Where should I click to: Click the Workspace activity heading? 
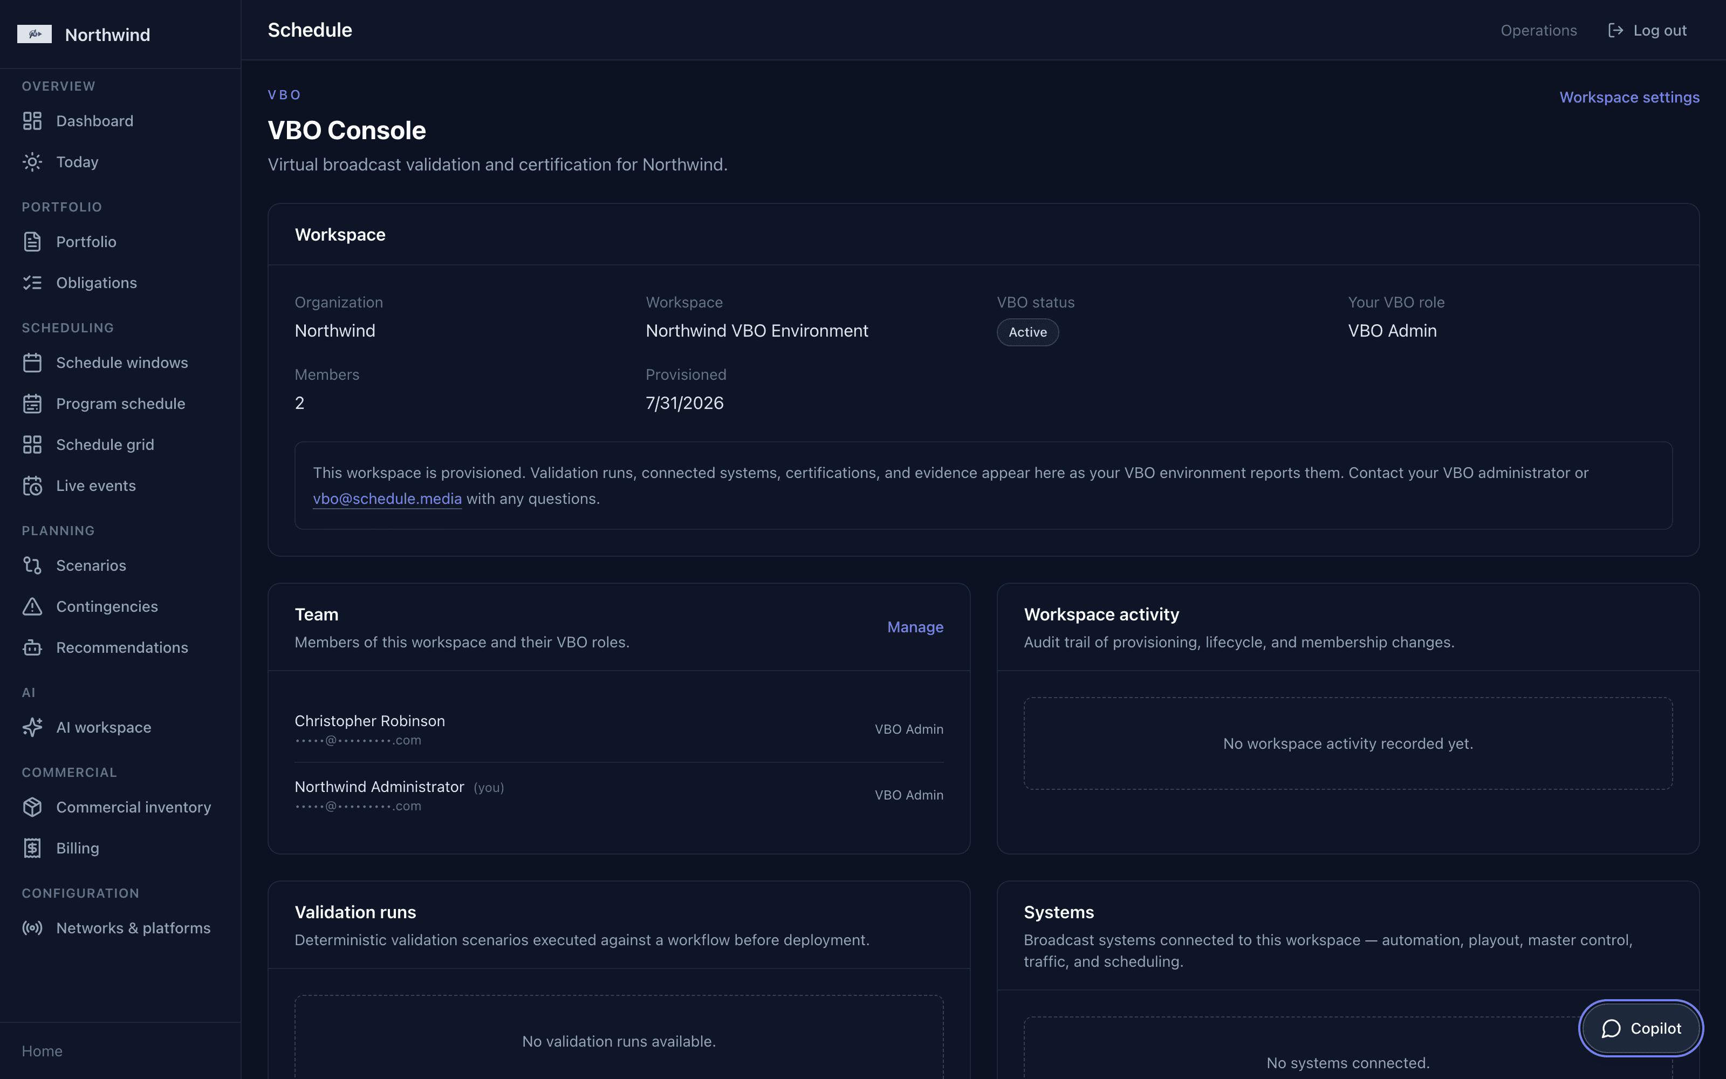point(1101,614)
